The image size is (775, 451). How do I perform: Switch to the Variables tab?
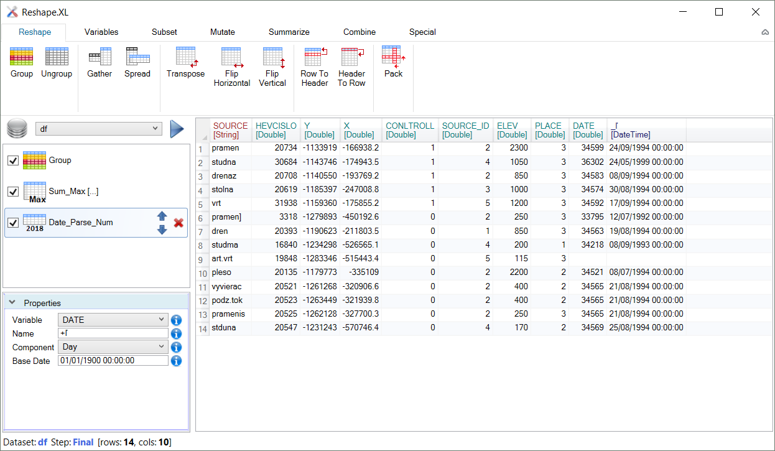(x=101, y=32)
